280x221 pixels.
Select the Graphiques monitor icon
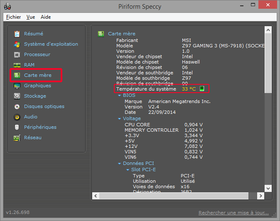pos(17,86)
